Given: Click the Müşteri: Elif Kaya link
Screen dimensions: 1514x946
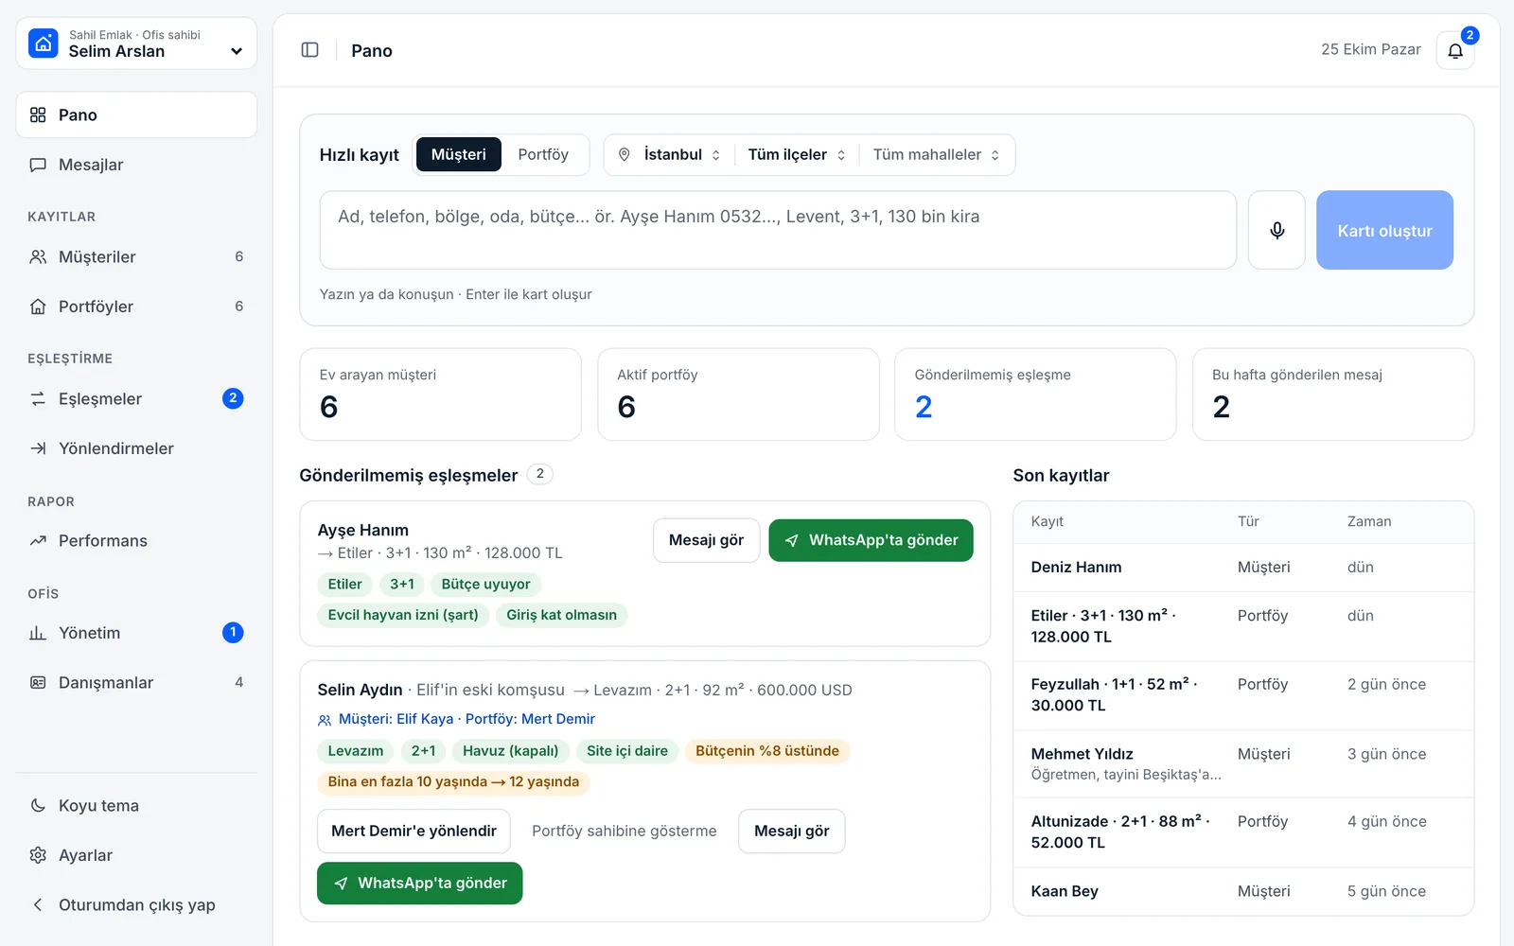Looking at the screenshot, I should [396, 719].
